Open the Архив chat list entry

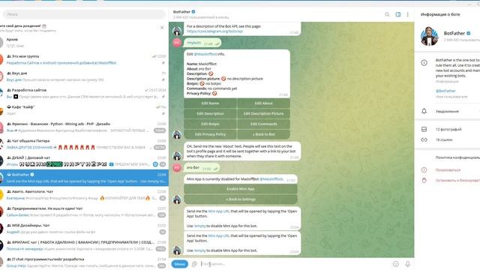(84, 43)
